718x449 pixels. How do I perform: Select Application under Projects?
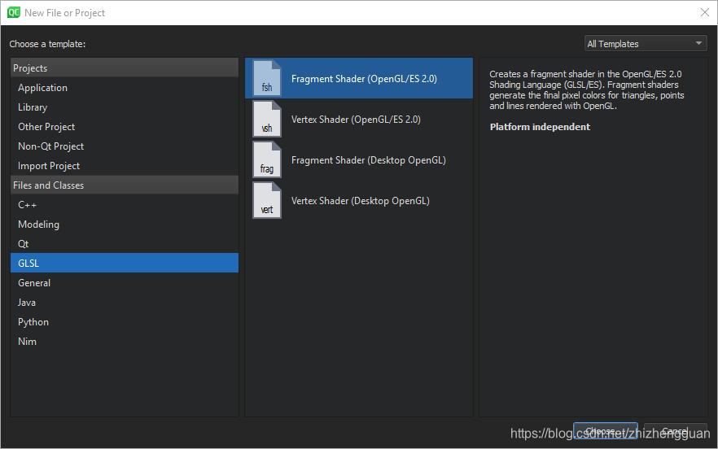click(125, 87)
